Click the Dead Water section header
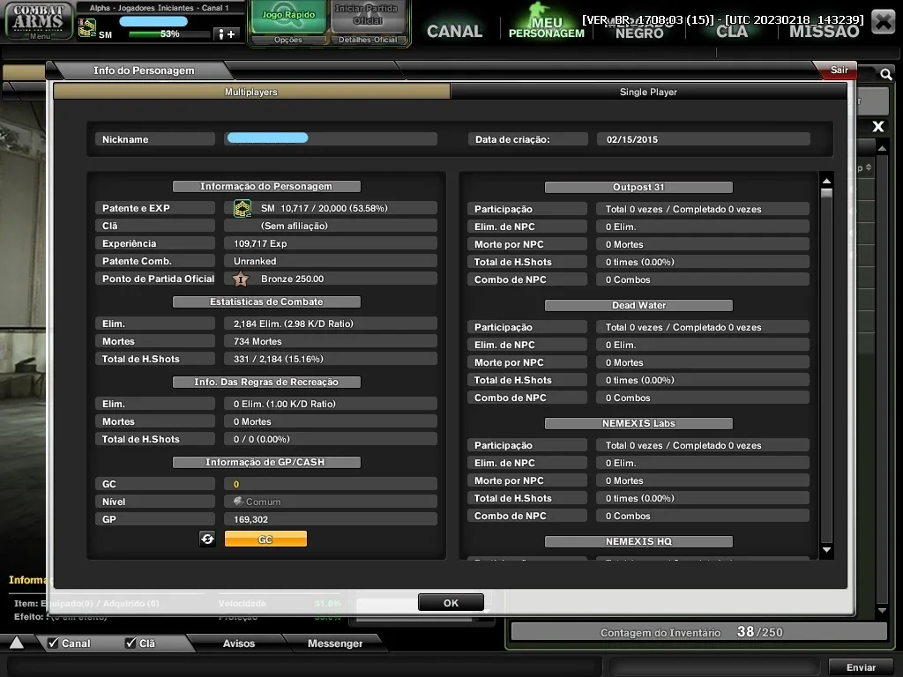Screen dimensions: 903x677 [x=638, y=305]
